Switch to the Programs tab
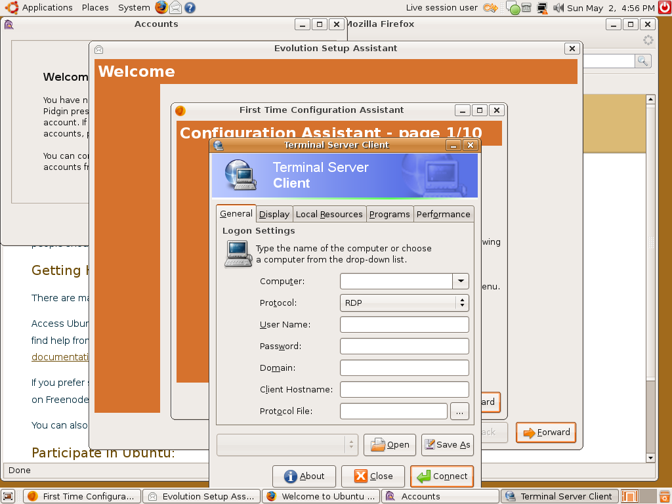The height and width of the screenshot is (504, 672). [x=390, y=215]
